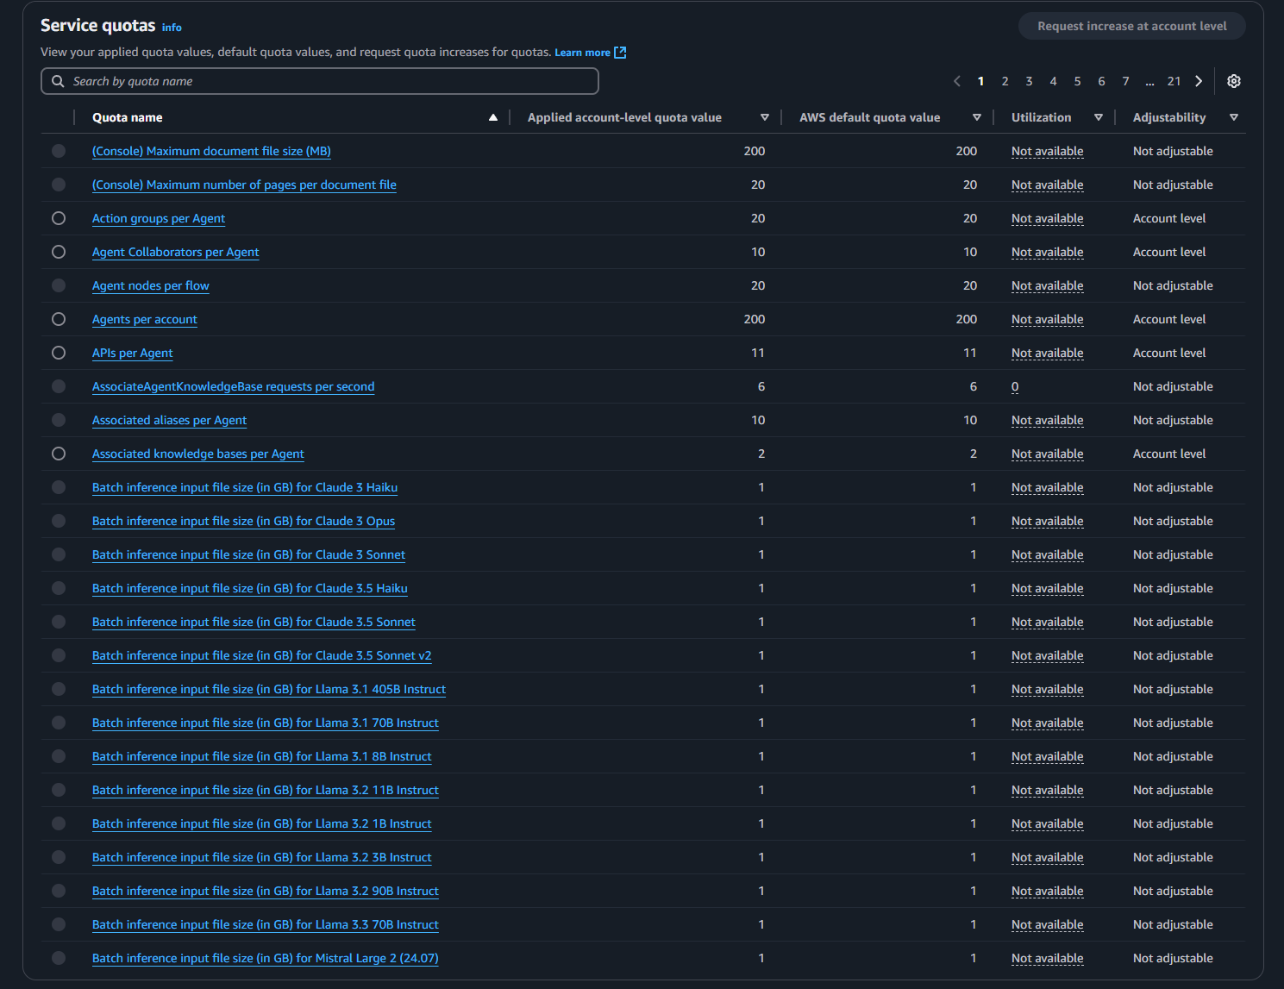Click the Search by quota name field
Image resolution: width=1284 pixels, height=989 pixels.
pos(320,81)
